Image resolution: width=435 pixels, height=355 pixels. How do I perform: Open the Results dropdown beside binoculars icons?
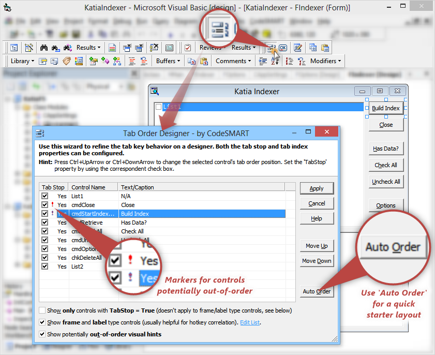[88, 48]
